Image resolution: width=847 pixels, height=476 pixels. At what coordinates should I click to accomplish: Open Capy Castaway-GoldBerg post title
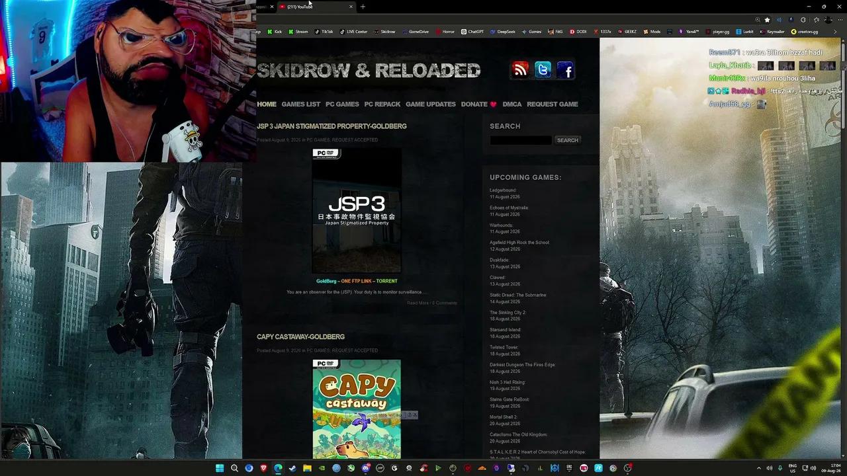pos(300,337)
